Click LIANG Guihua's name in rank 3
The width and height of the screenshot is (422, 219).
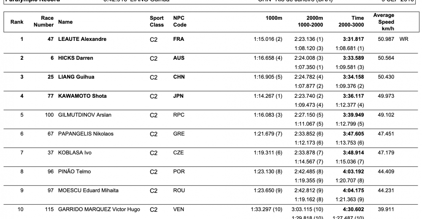click(x=76, y=77)
